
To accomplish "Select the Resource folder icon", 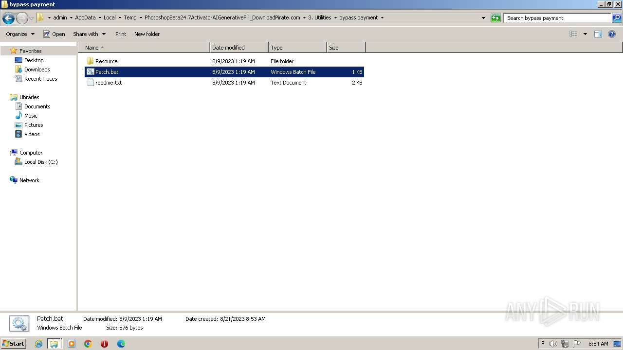I will (x=90, y=61).
